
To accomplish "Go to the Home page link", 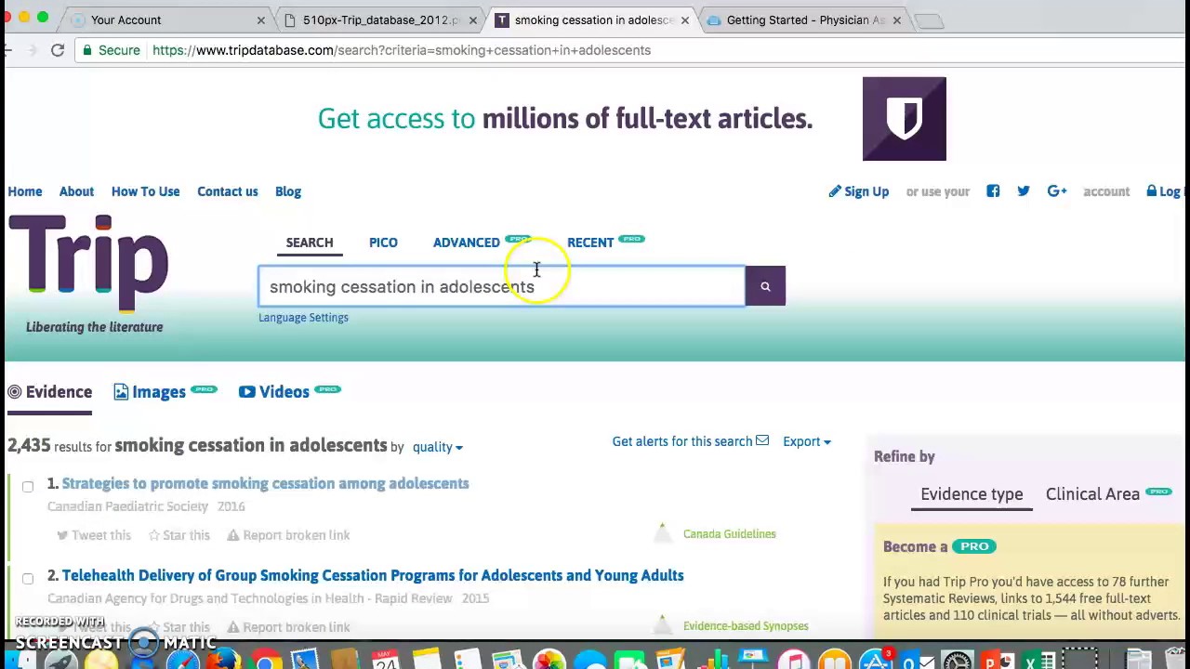I will 25,191.
